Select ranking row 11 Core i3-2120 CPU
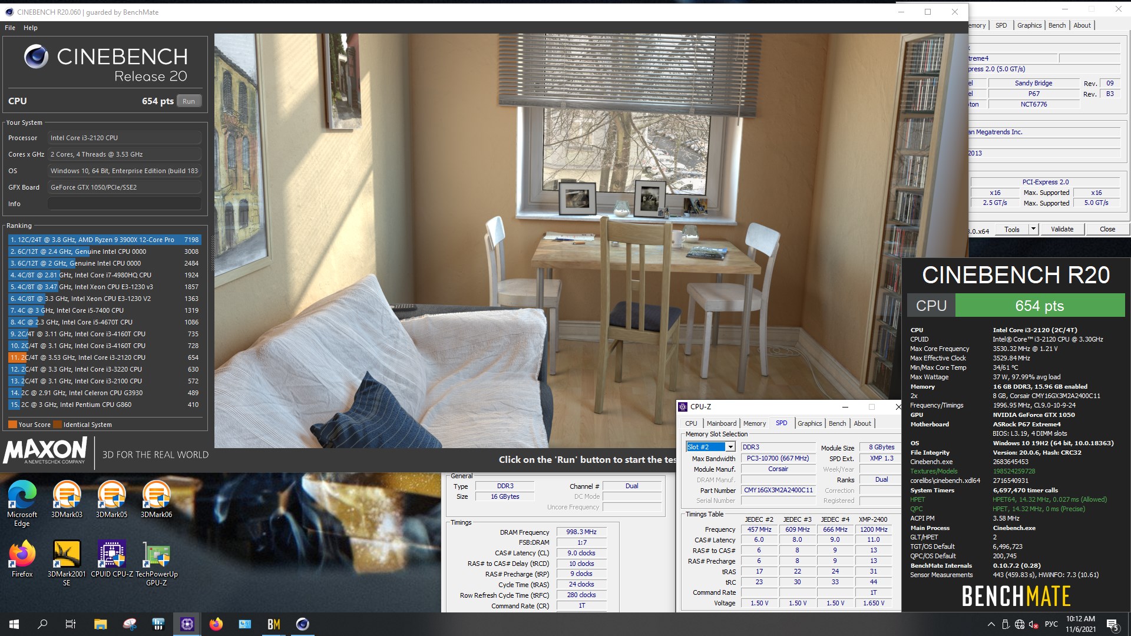 pos(104,357)
